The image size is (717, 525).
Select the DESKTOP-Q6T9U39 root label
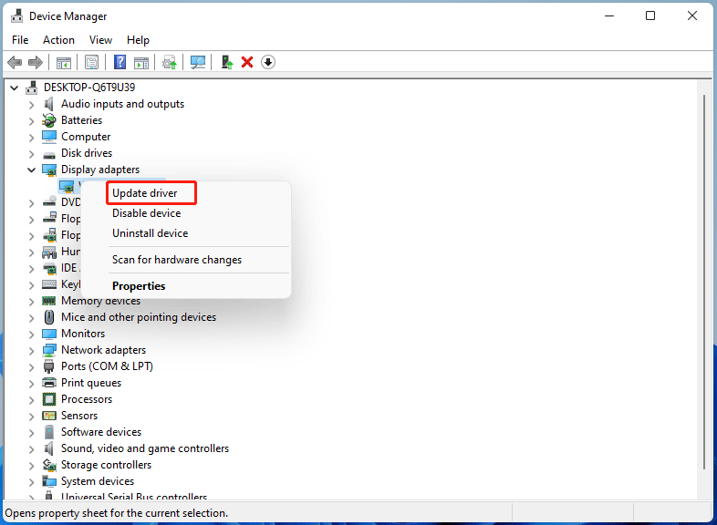click(89, 87)
